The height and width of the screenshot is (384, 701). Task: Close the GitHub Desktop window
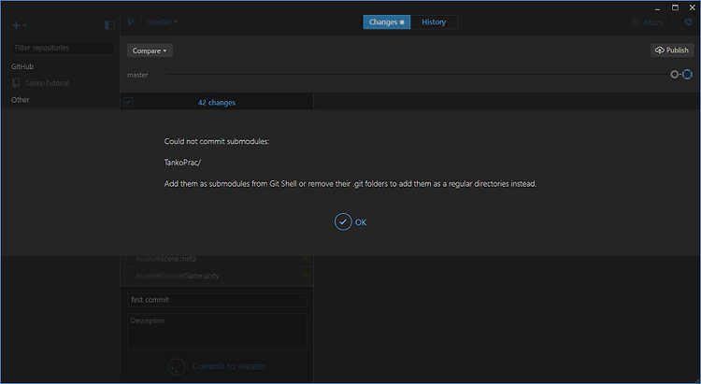[692, 7]
